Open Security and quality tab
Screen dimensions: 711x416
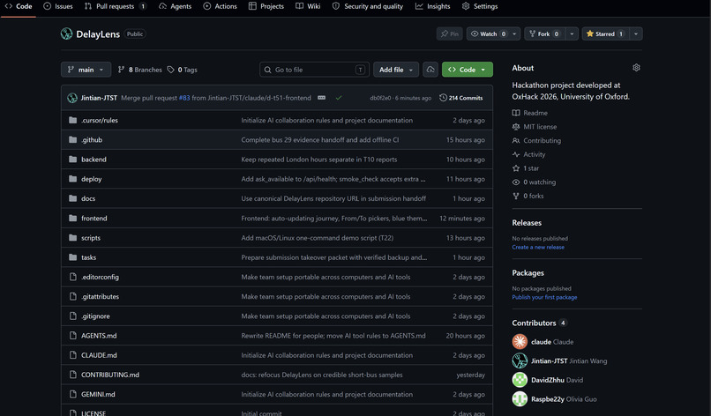pos(368,6)
